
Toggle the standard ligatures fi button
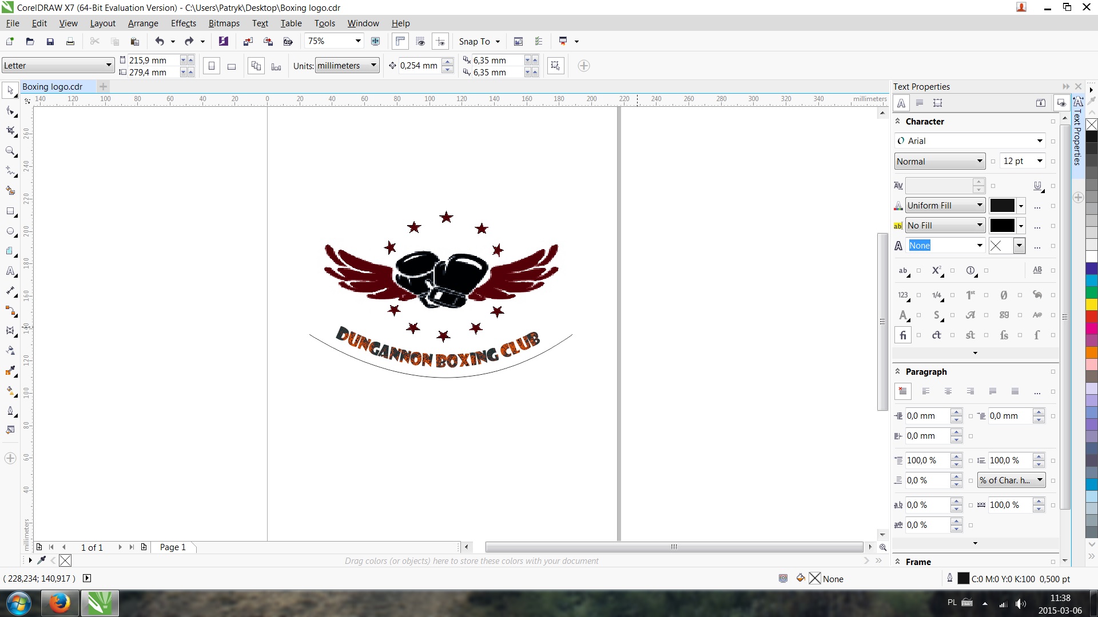pos(903,335)
